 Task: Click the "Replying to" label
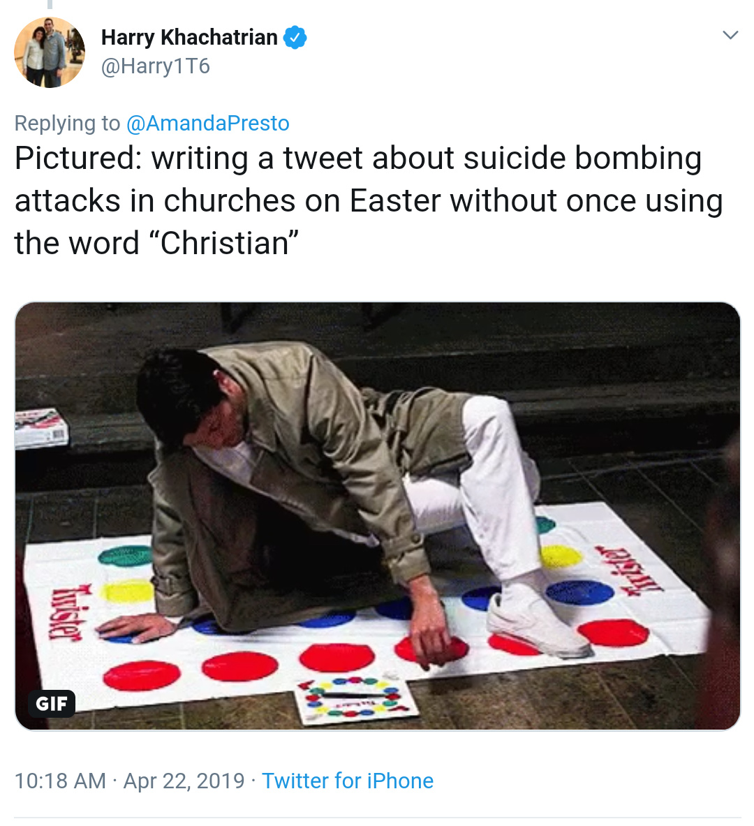(x=68, y=124)
